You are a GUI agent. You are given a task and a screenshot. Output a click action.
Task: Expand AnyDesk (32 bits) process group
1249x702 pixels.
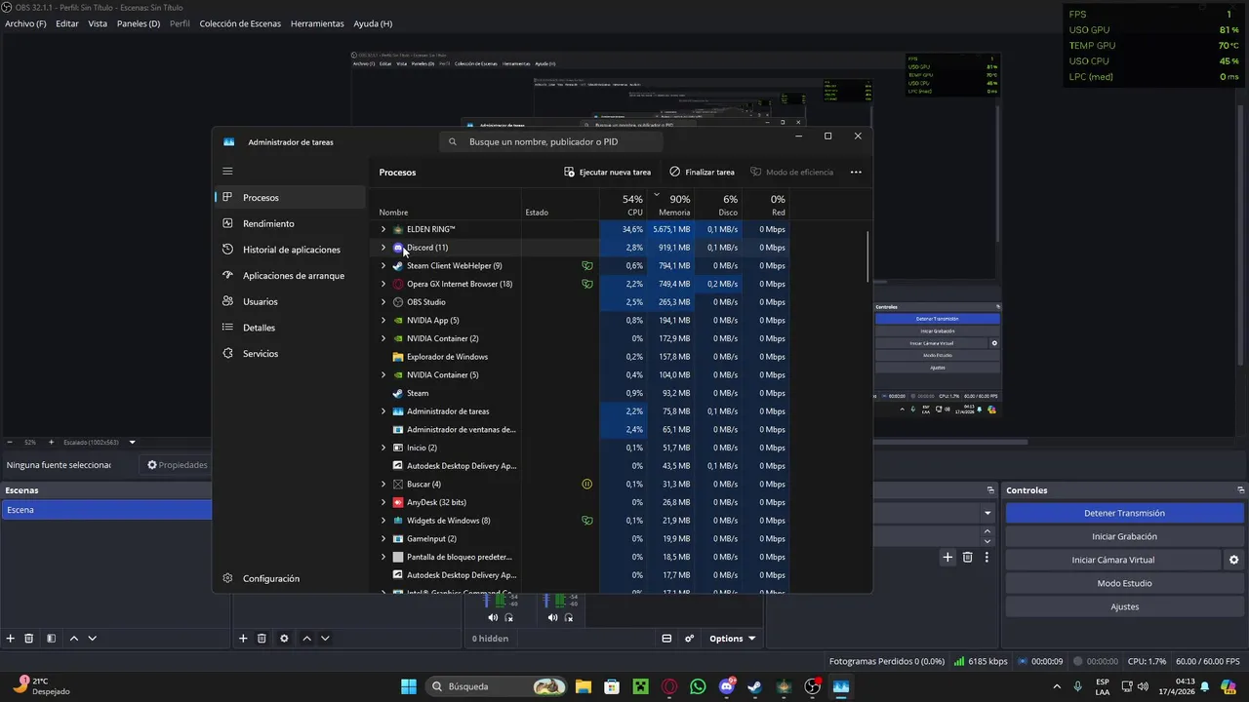[x=383, y=502]
